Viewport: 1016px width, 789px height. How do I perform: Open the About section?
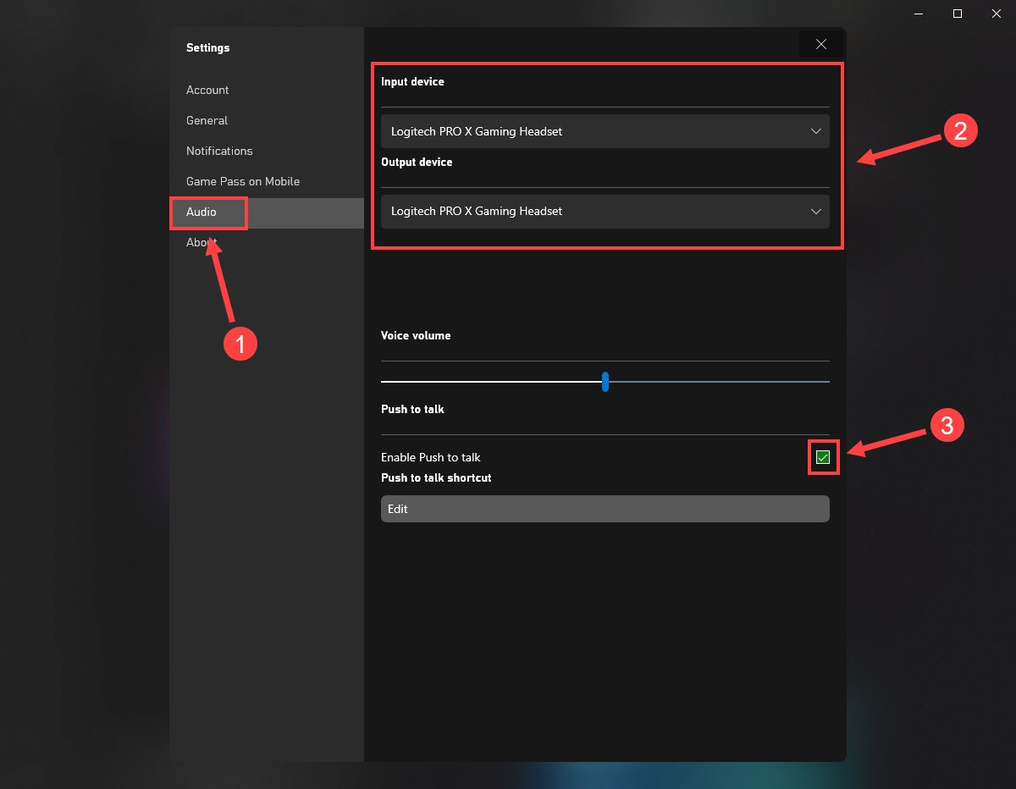pos(202,242)
